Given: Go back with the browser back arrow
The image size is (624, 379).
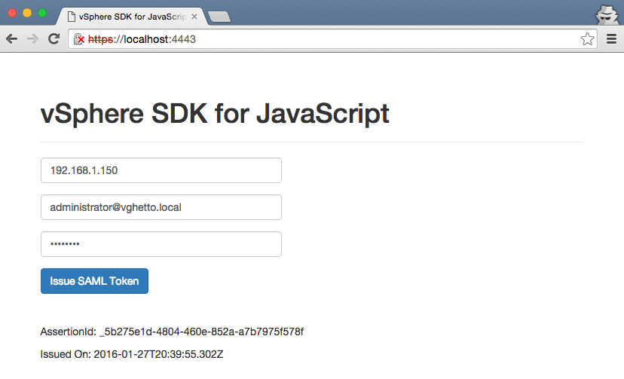Looking at the screenshot, I should click(x=12, y=39).
